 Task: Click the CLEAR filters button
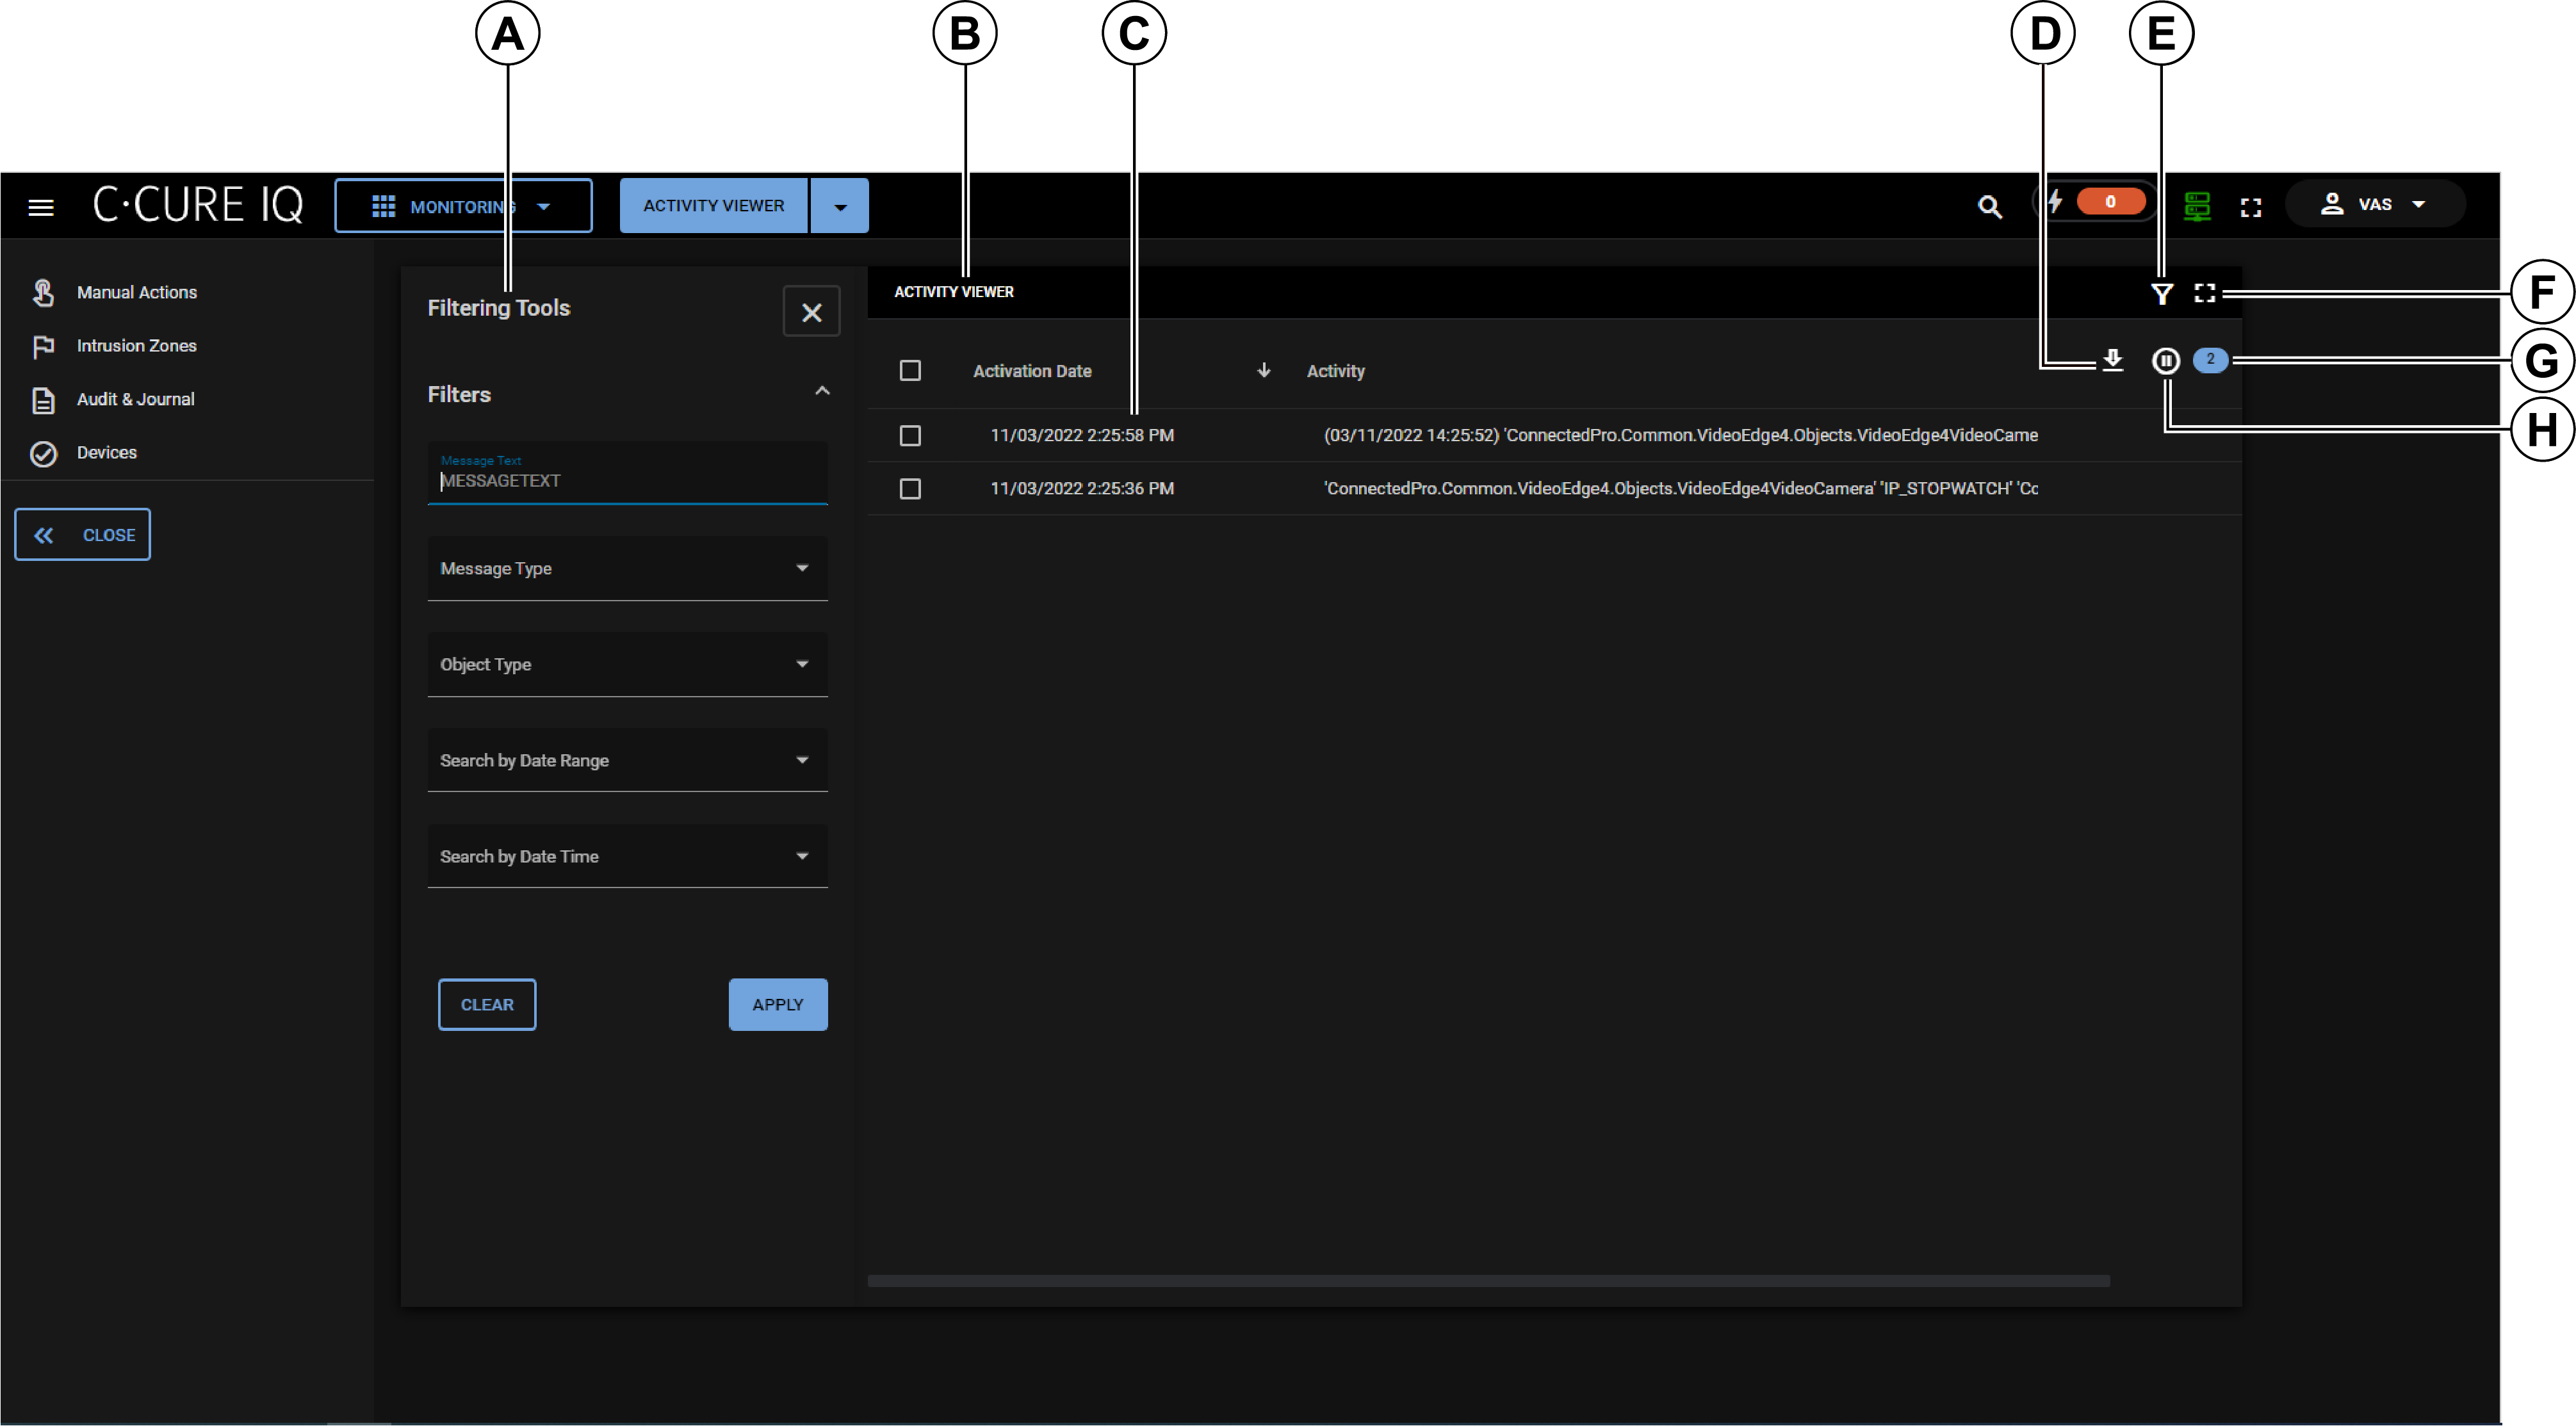coord(487,1004)
